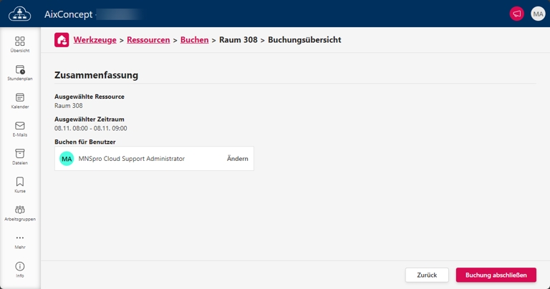
Task: Open the Kurse bookmark icon
Action: pos(20,182)
